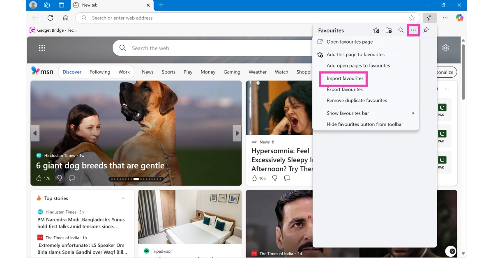Click the Copilot icon in the toolbar

(459, 18)
